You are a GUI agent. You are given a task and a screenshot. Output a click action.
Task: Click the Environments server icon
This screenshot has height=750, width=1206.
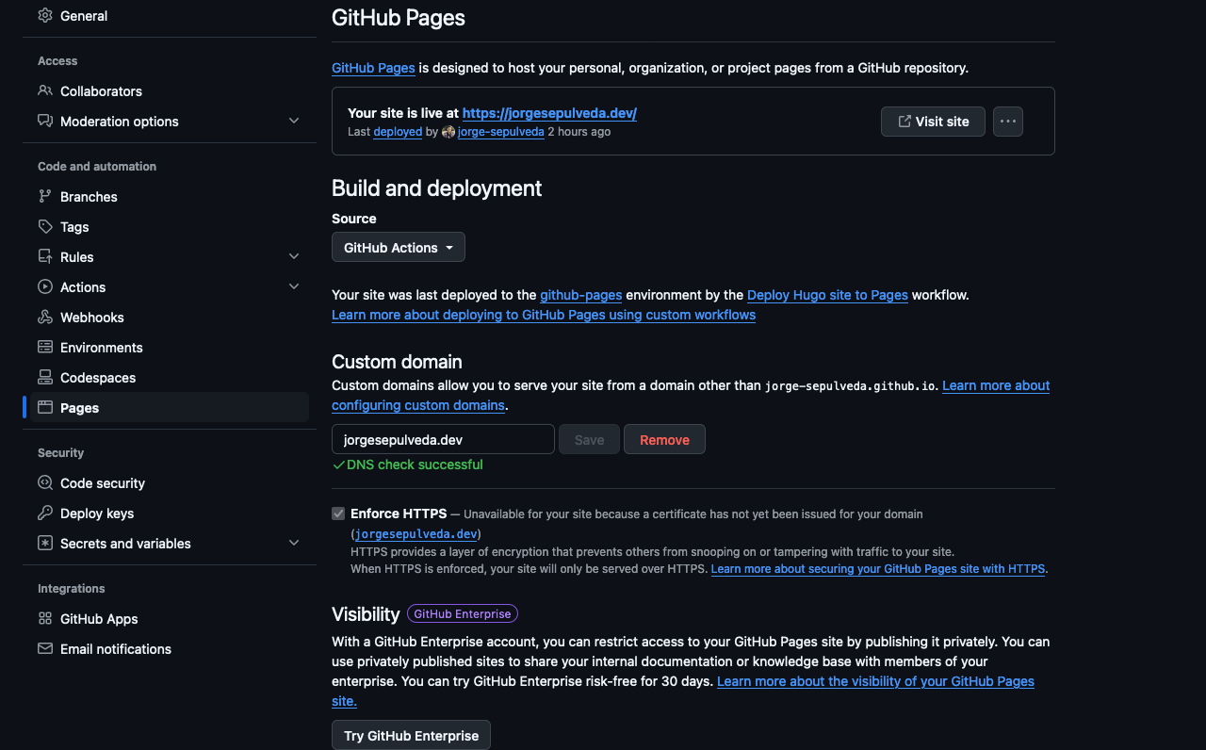(45, 348)
